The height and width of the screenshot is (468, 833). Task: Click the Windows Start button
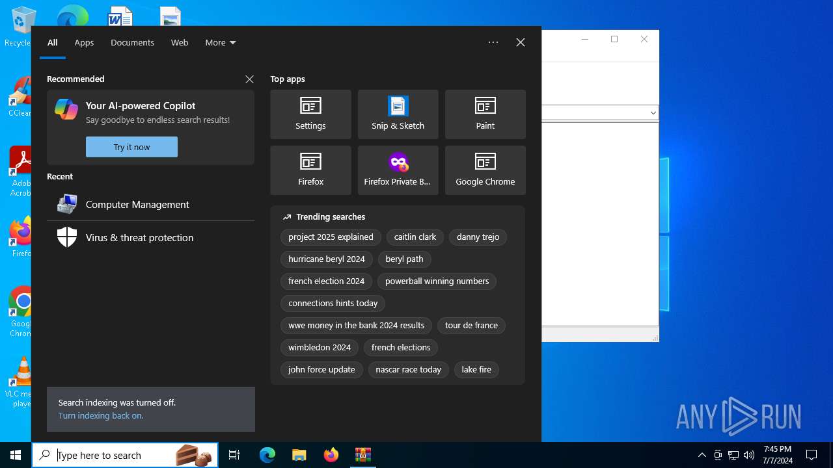point(16,455)
